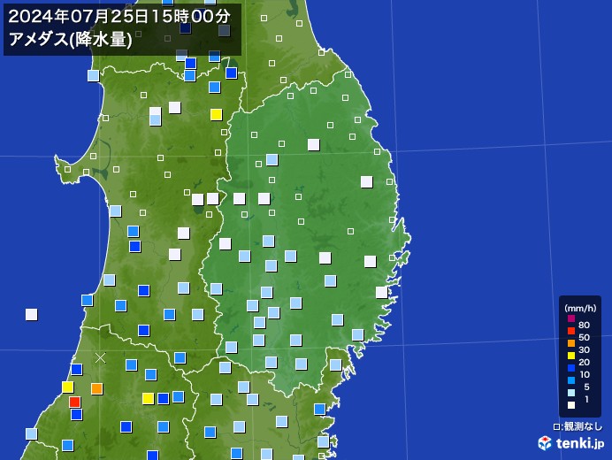Click the '観測なし' no-observation legend note

(578, 426)
